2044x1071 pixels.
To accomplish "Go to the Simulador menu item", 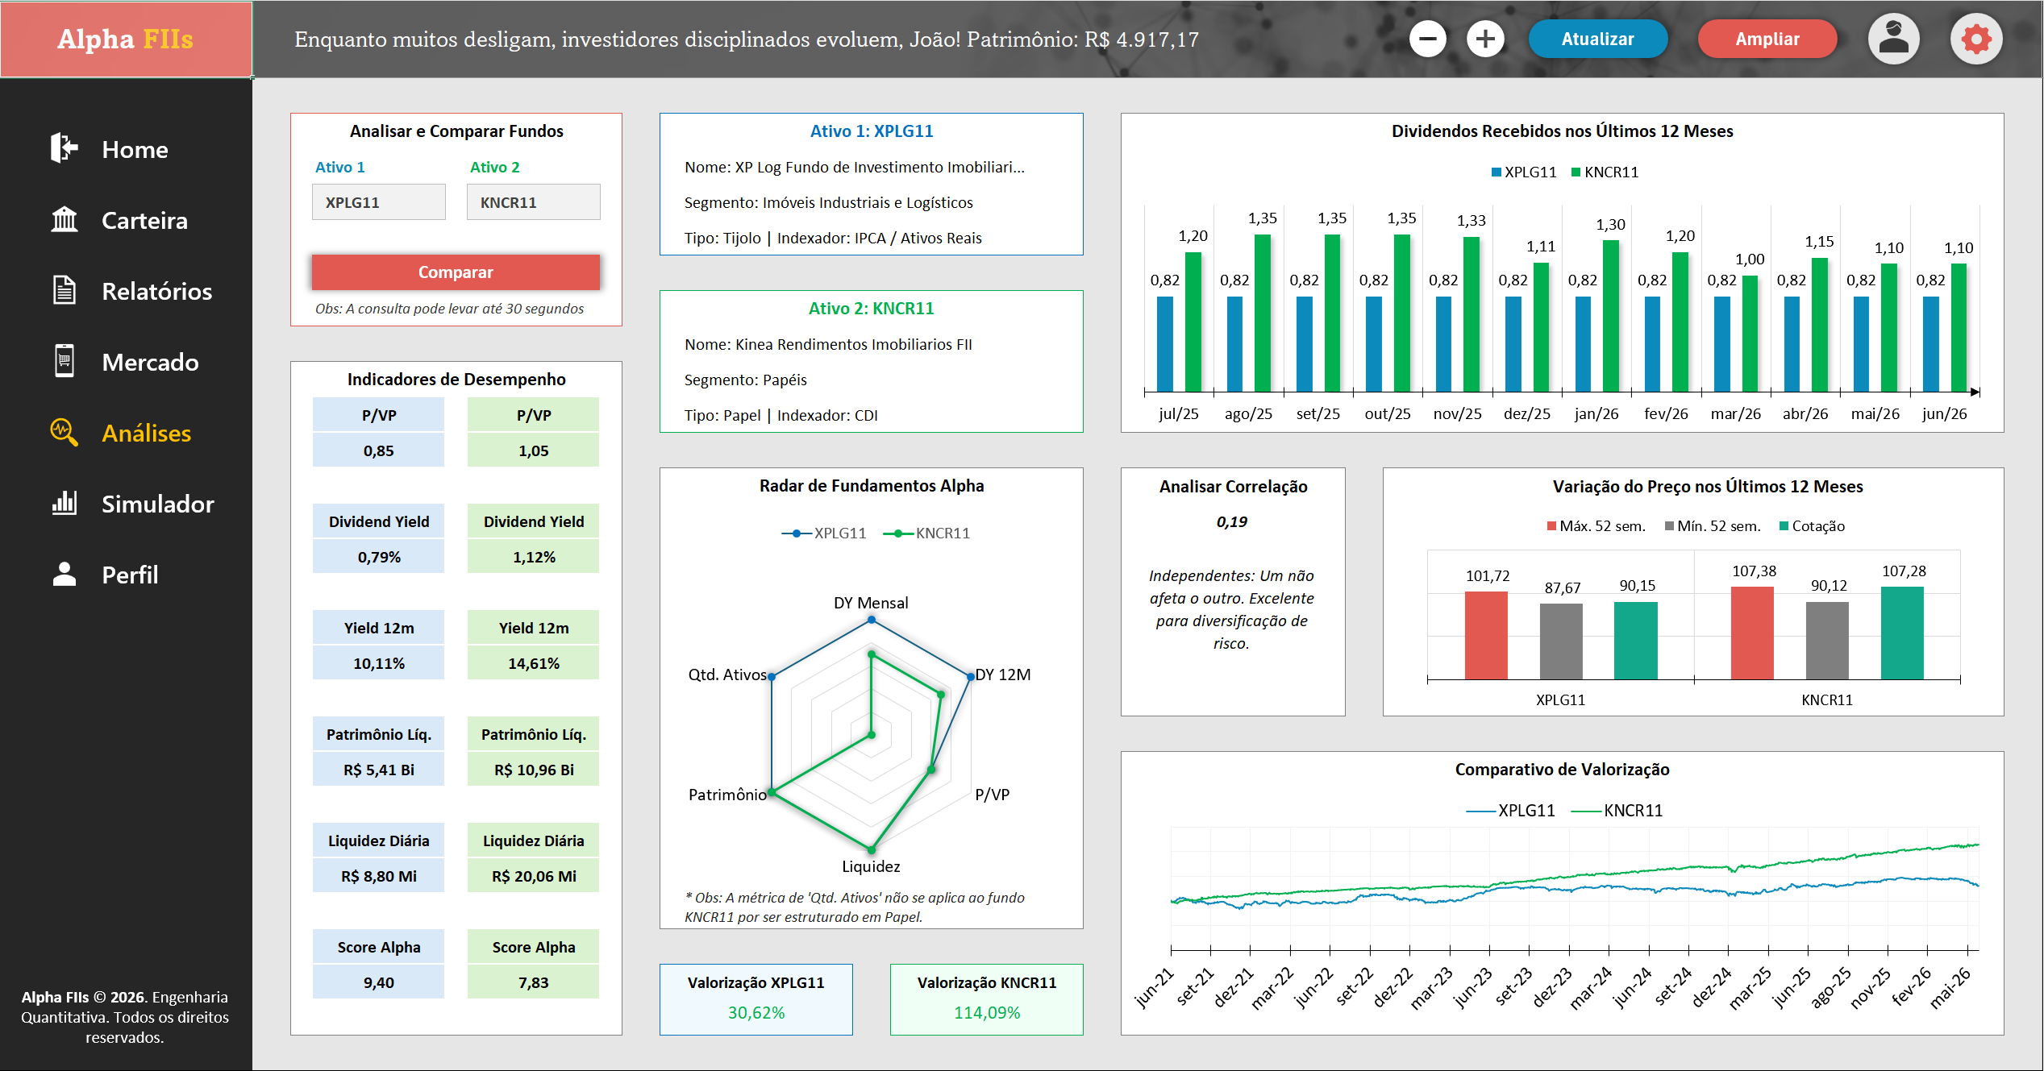I will pyautogui.click(x=158, y=504).
